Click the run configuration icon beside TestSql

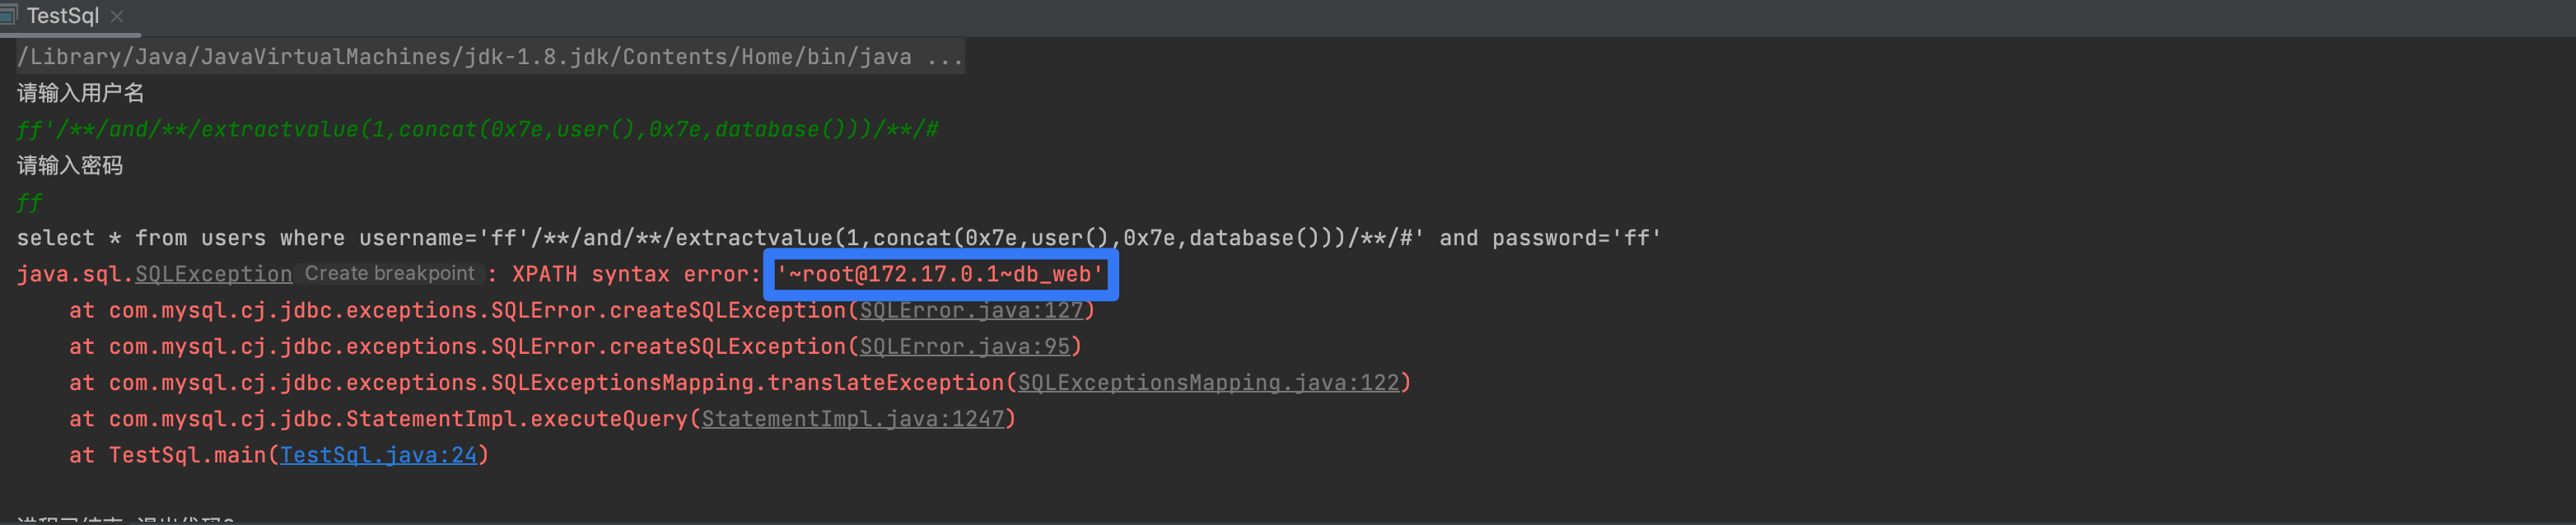coord(9,15)
